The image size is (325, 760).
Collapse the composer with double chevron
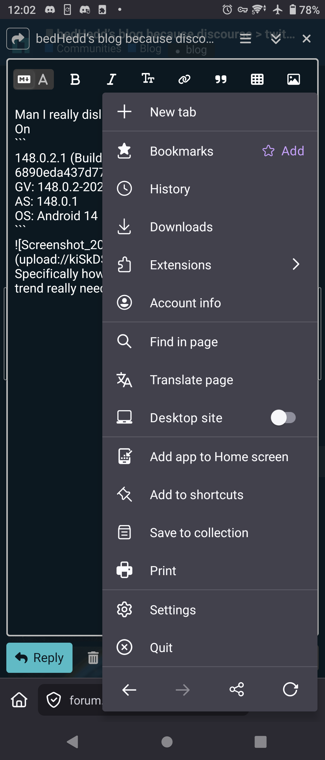point(276,39)
